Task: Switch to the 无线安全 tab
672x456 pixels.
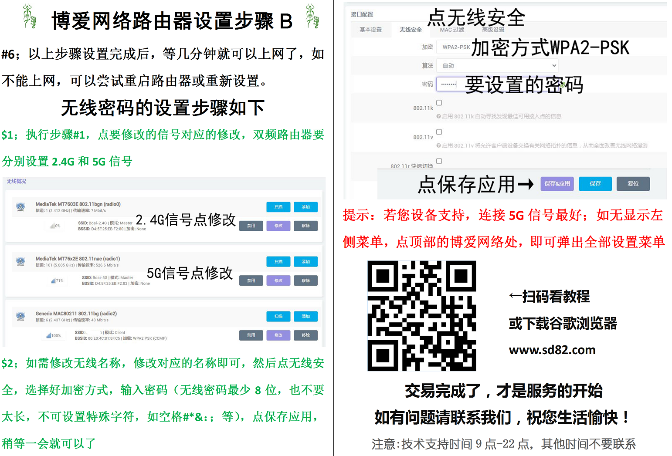Action: coord(411,30)
